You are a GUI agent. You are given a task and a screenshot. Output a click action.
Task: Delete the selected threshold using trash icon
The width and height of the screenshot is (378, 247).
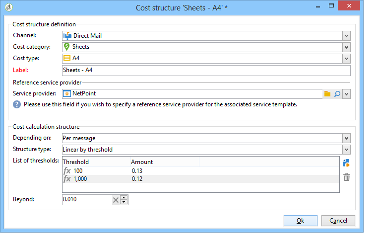click(x=346, y=177)
